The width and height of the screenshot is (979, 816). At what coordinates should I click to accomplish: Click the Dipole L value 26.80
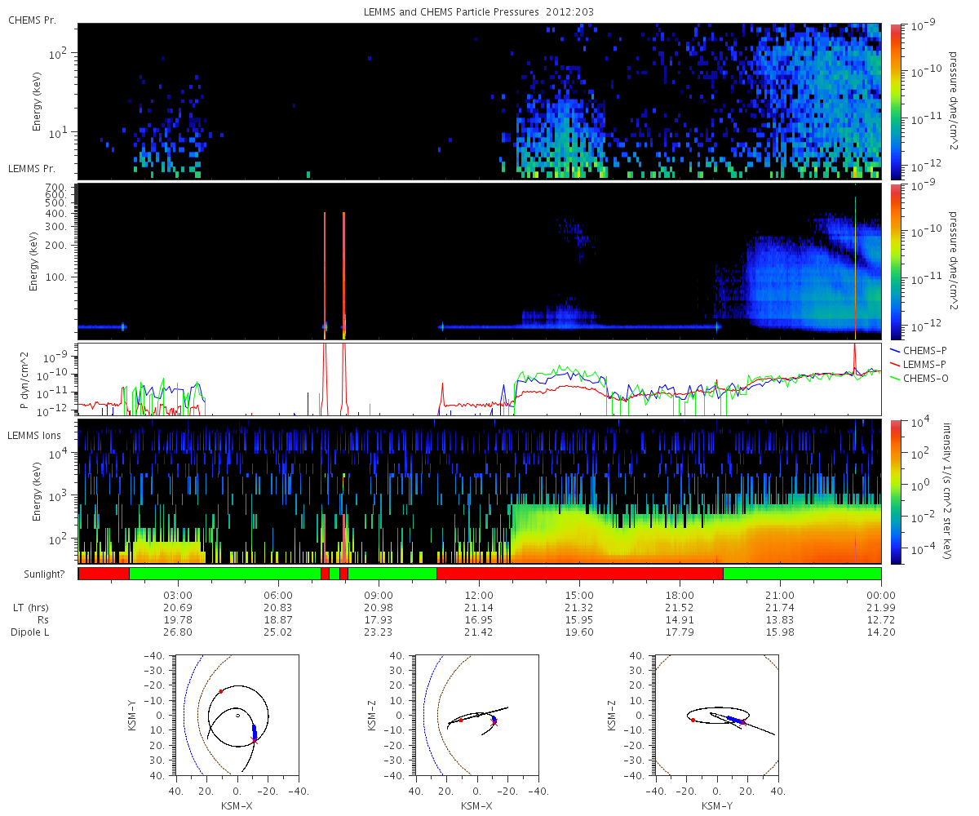(x=178, y=632)
